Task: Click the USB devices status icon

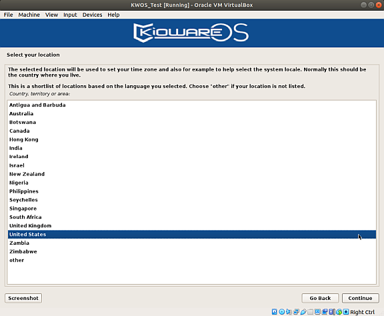Action: pyautogui.click(x=303, y=312)
